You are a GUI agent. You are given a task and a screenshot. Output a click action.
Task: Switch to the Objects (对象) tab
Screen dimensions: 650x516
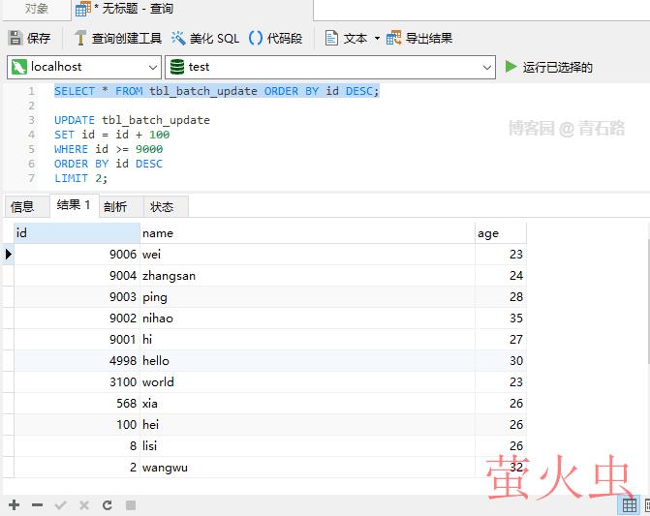[37, 9]
